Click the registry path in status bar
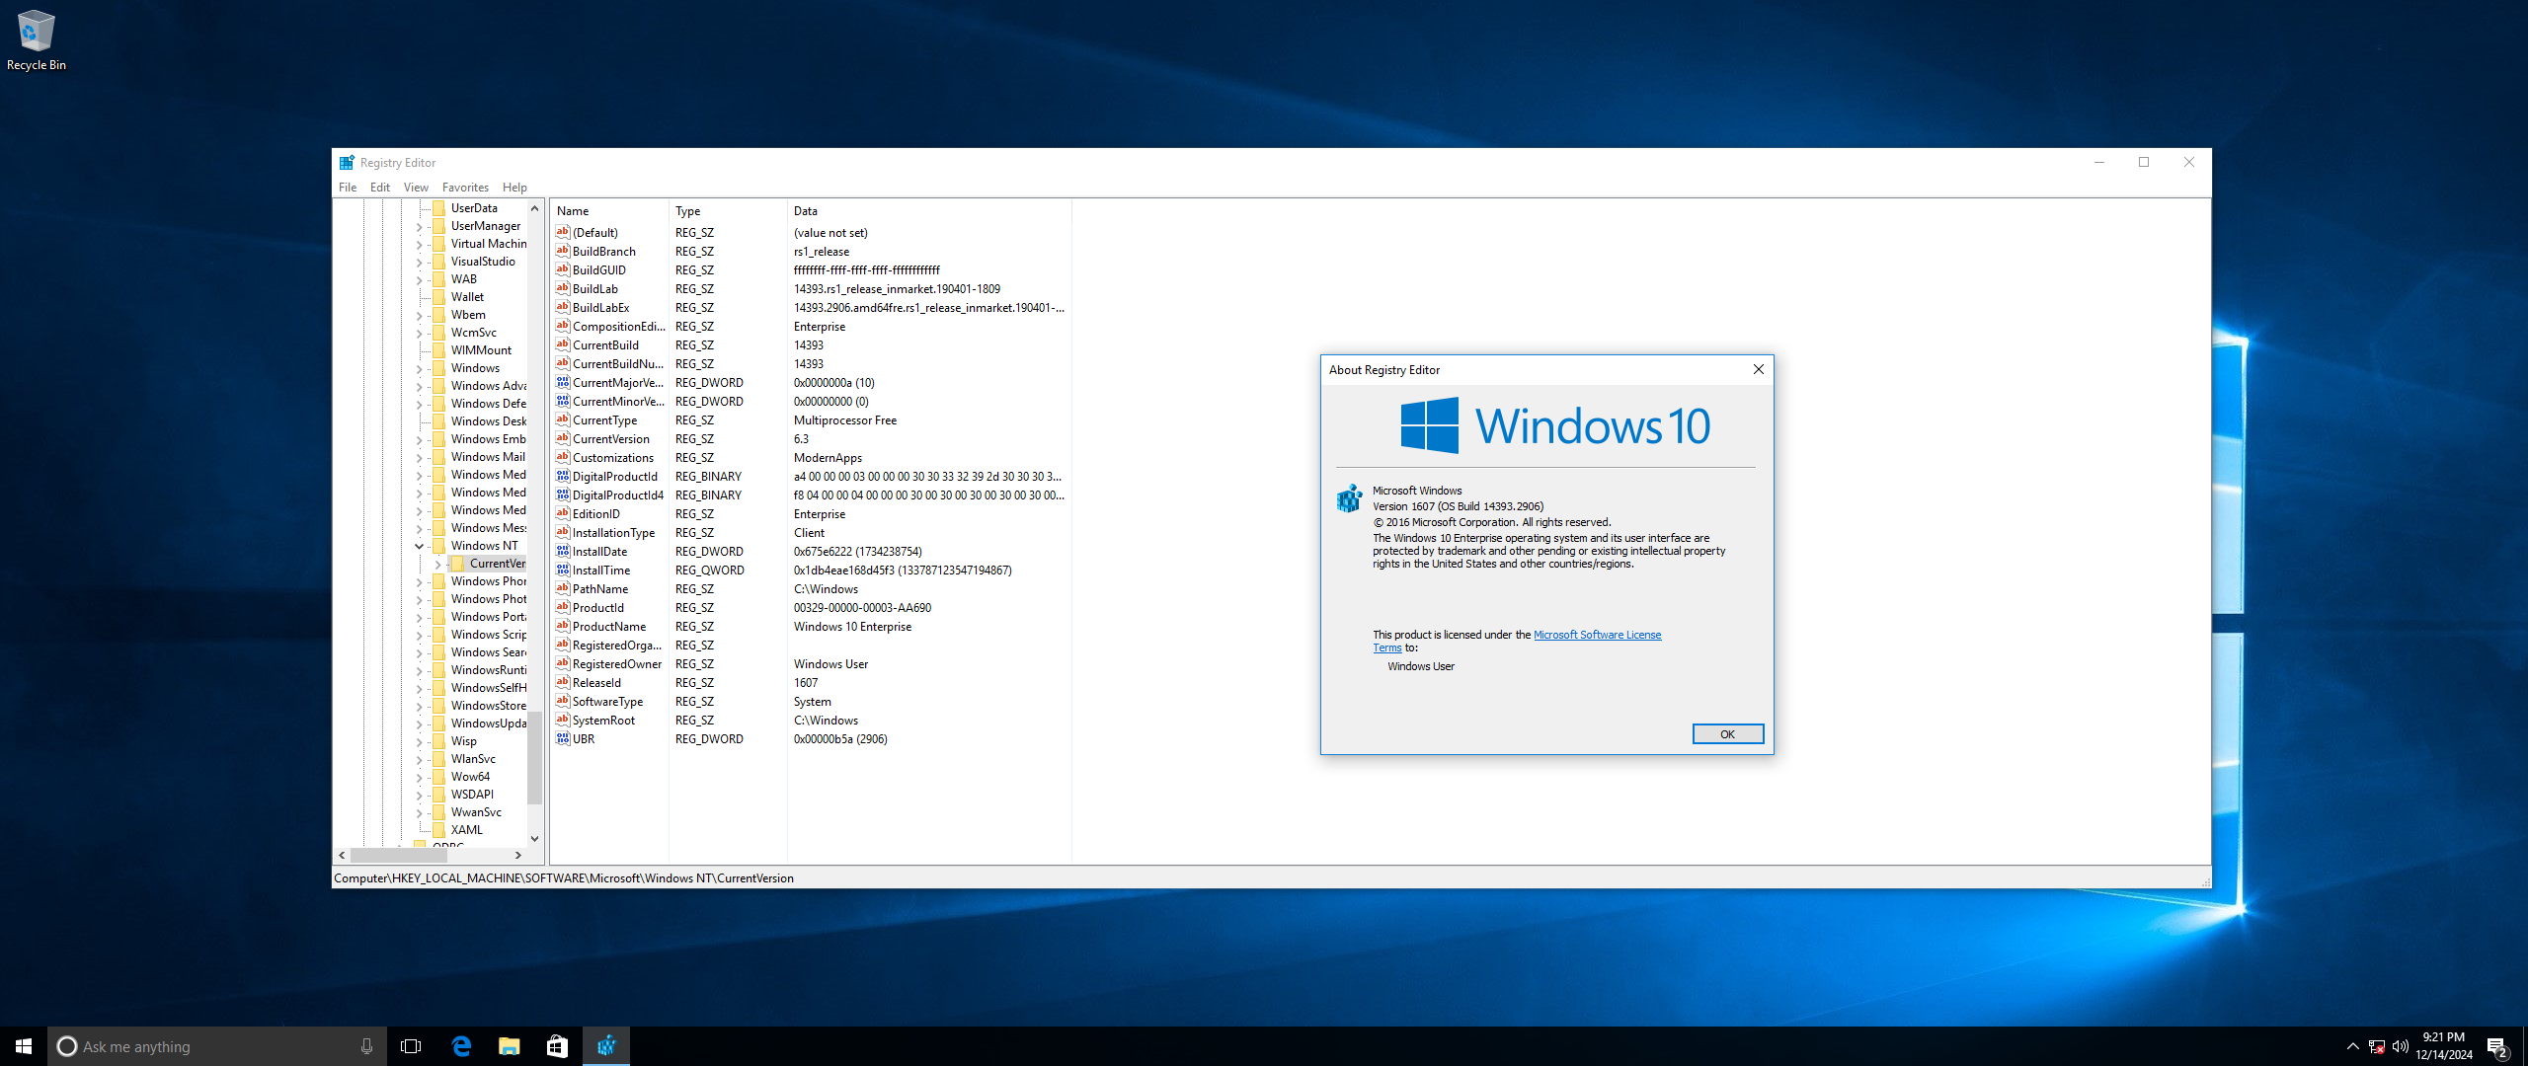The height and width of the screenshot is (1066, 2528). coord(564,877)
